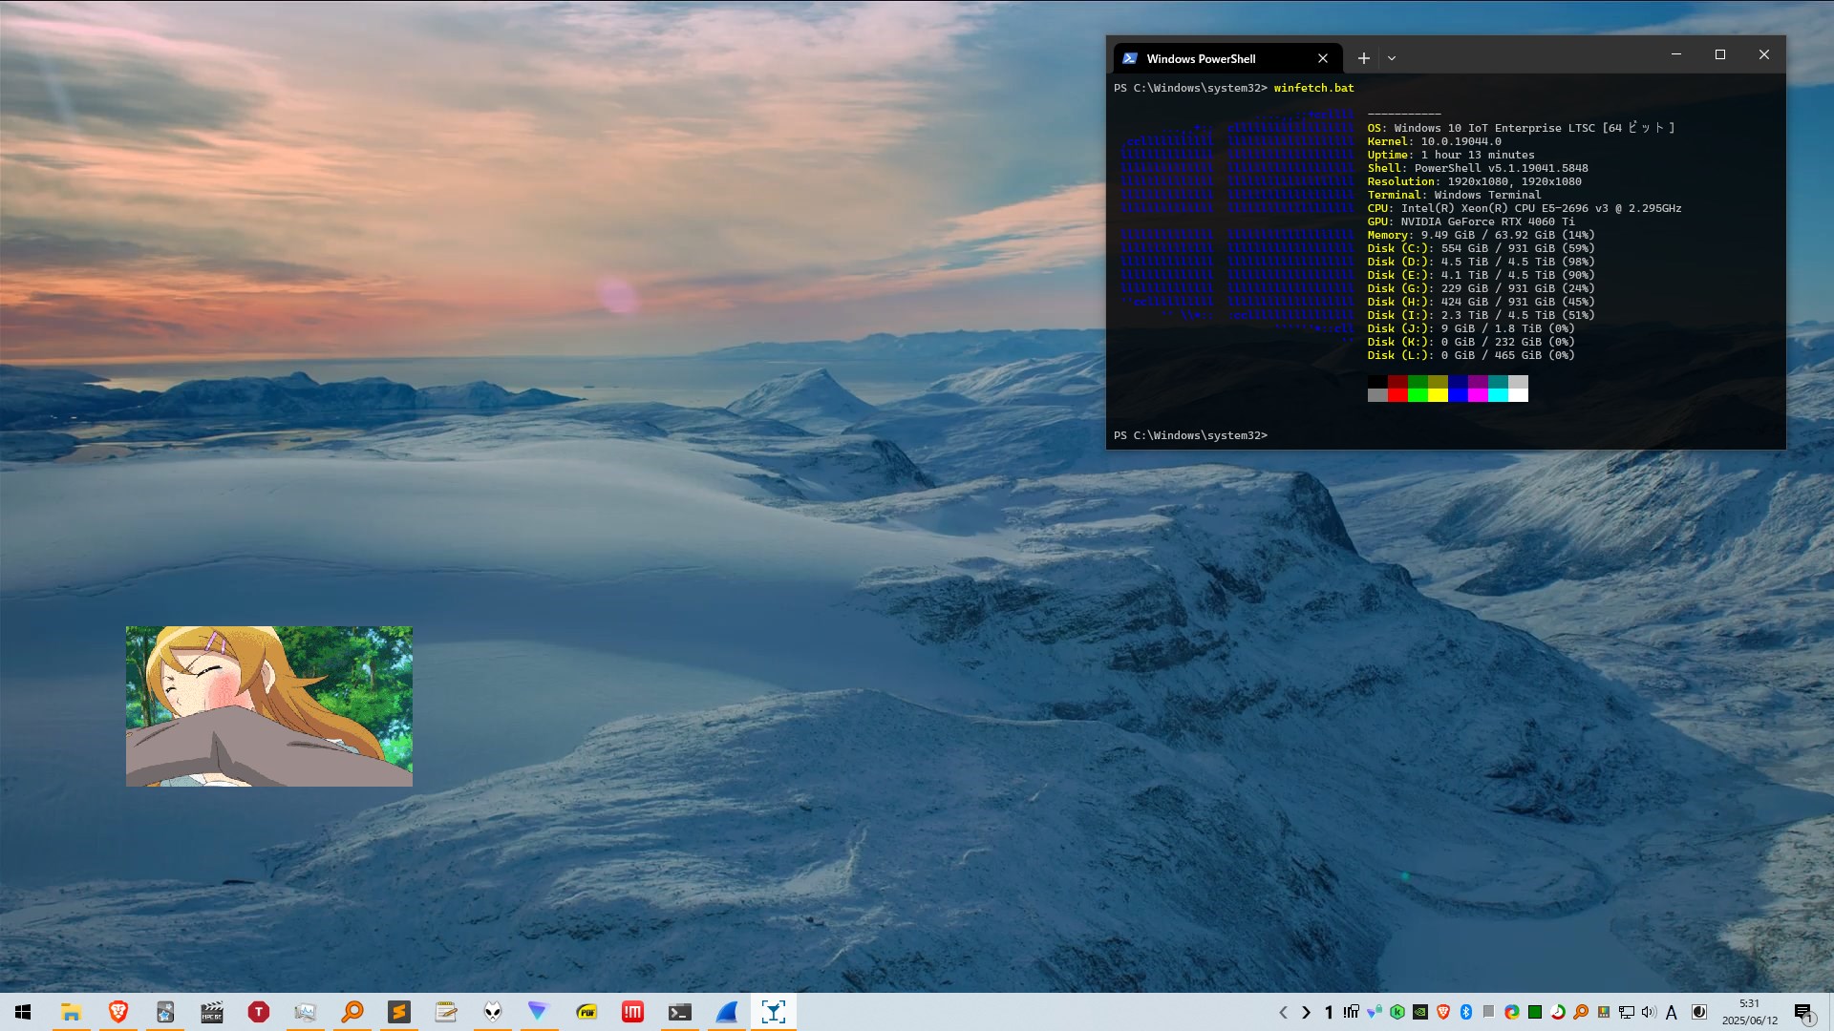Open the notification center with badge 1
This screenshot has width=1834, height=1031.
point(1803,1013)
